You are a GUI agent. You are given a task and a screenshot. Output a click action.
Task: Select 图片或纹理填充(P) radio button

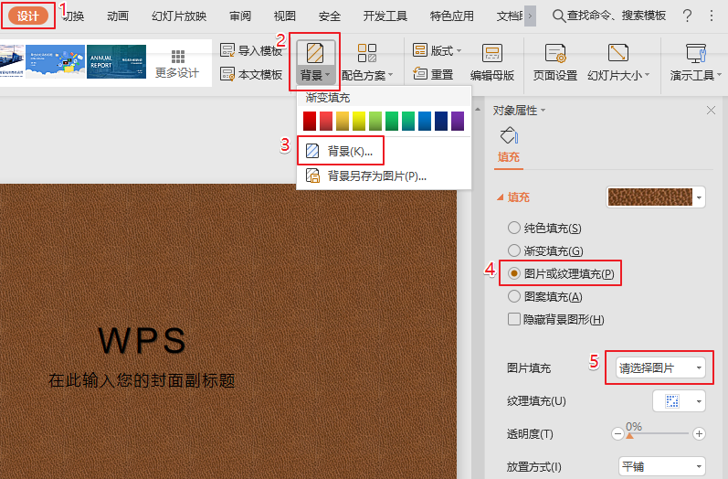pos(514,273)
